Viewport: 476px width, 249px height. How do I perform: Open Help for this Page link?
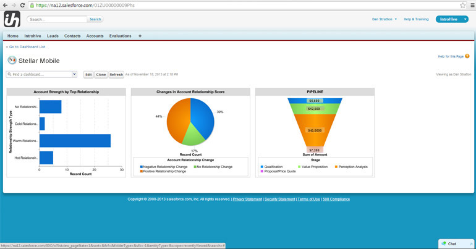point(451,56)
